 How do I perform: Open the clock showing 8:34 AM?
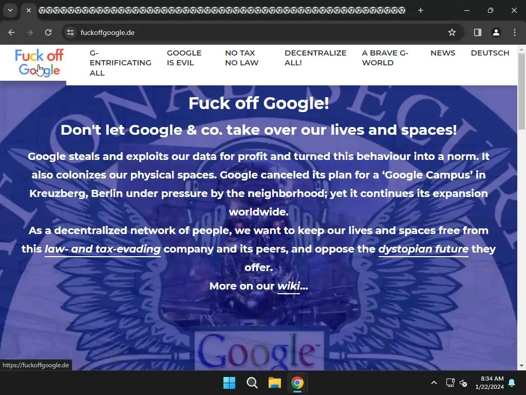490,383
